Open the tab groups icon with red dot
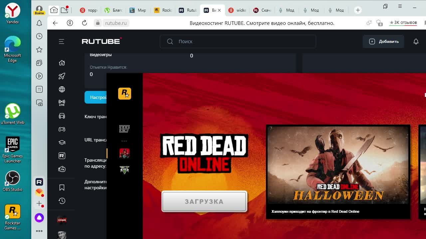Viewport: 426px width, 239px height. (65, 10)
